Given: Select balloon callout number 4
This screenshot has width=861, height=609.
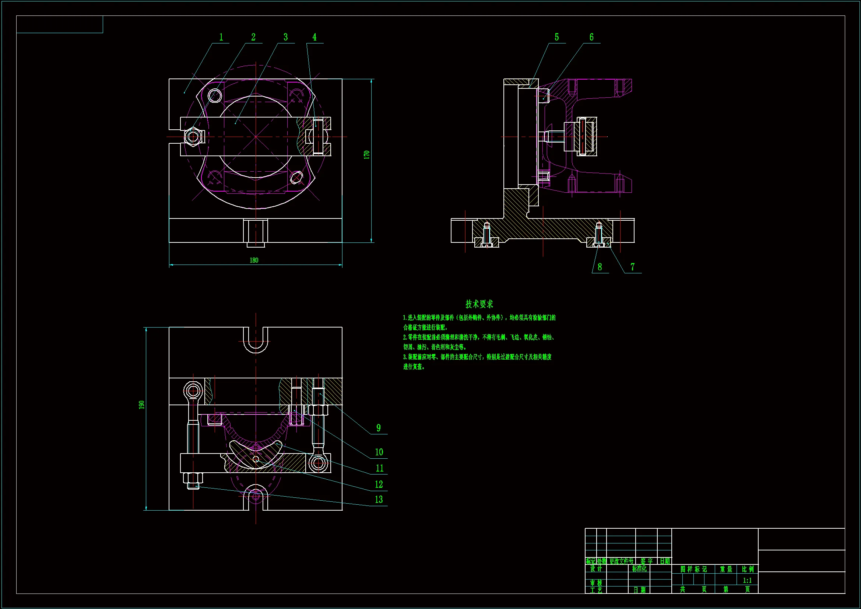Looking at the screenshot, I should 314,37.
